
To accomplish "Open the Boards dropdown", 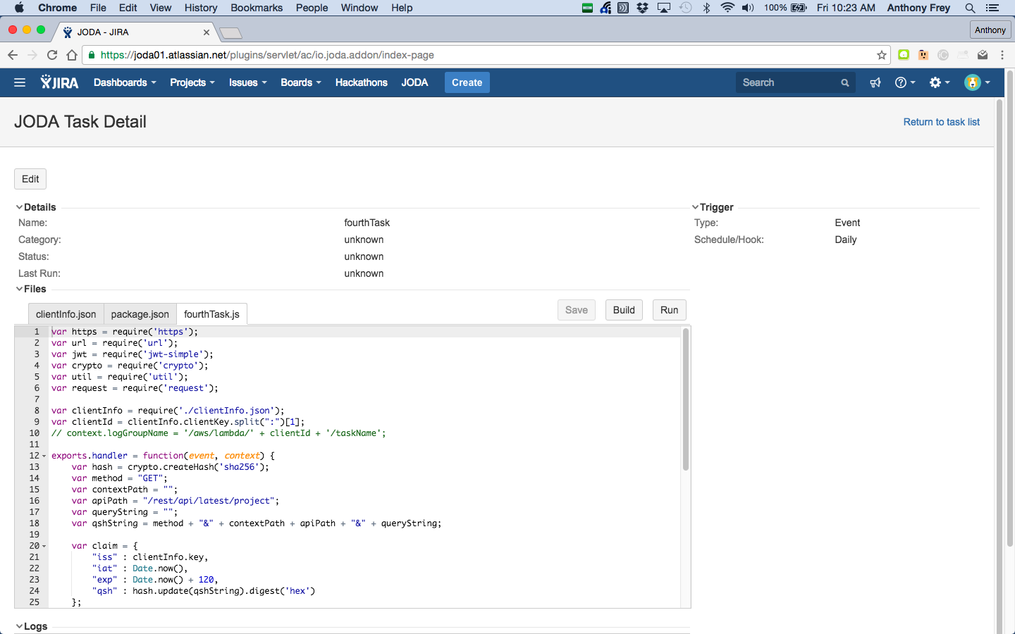I will coord(301,82).
